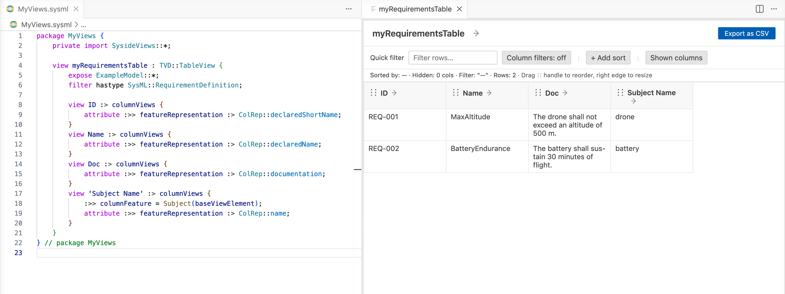Viewport: 785px width, 294px height.
Task: Click Subject(baseViewElement) on line 18
Action: click(x=211, y=203)
